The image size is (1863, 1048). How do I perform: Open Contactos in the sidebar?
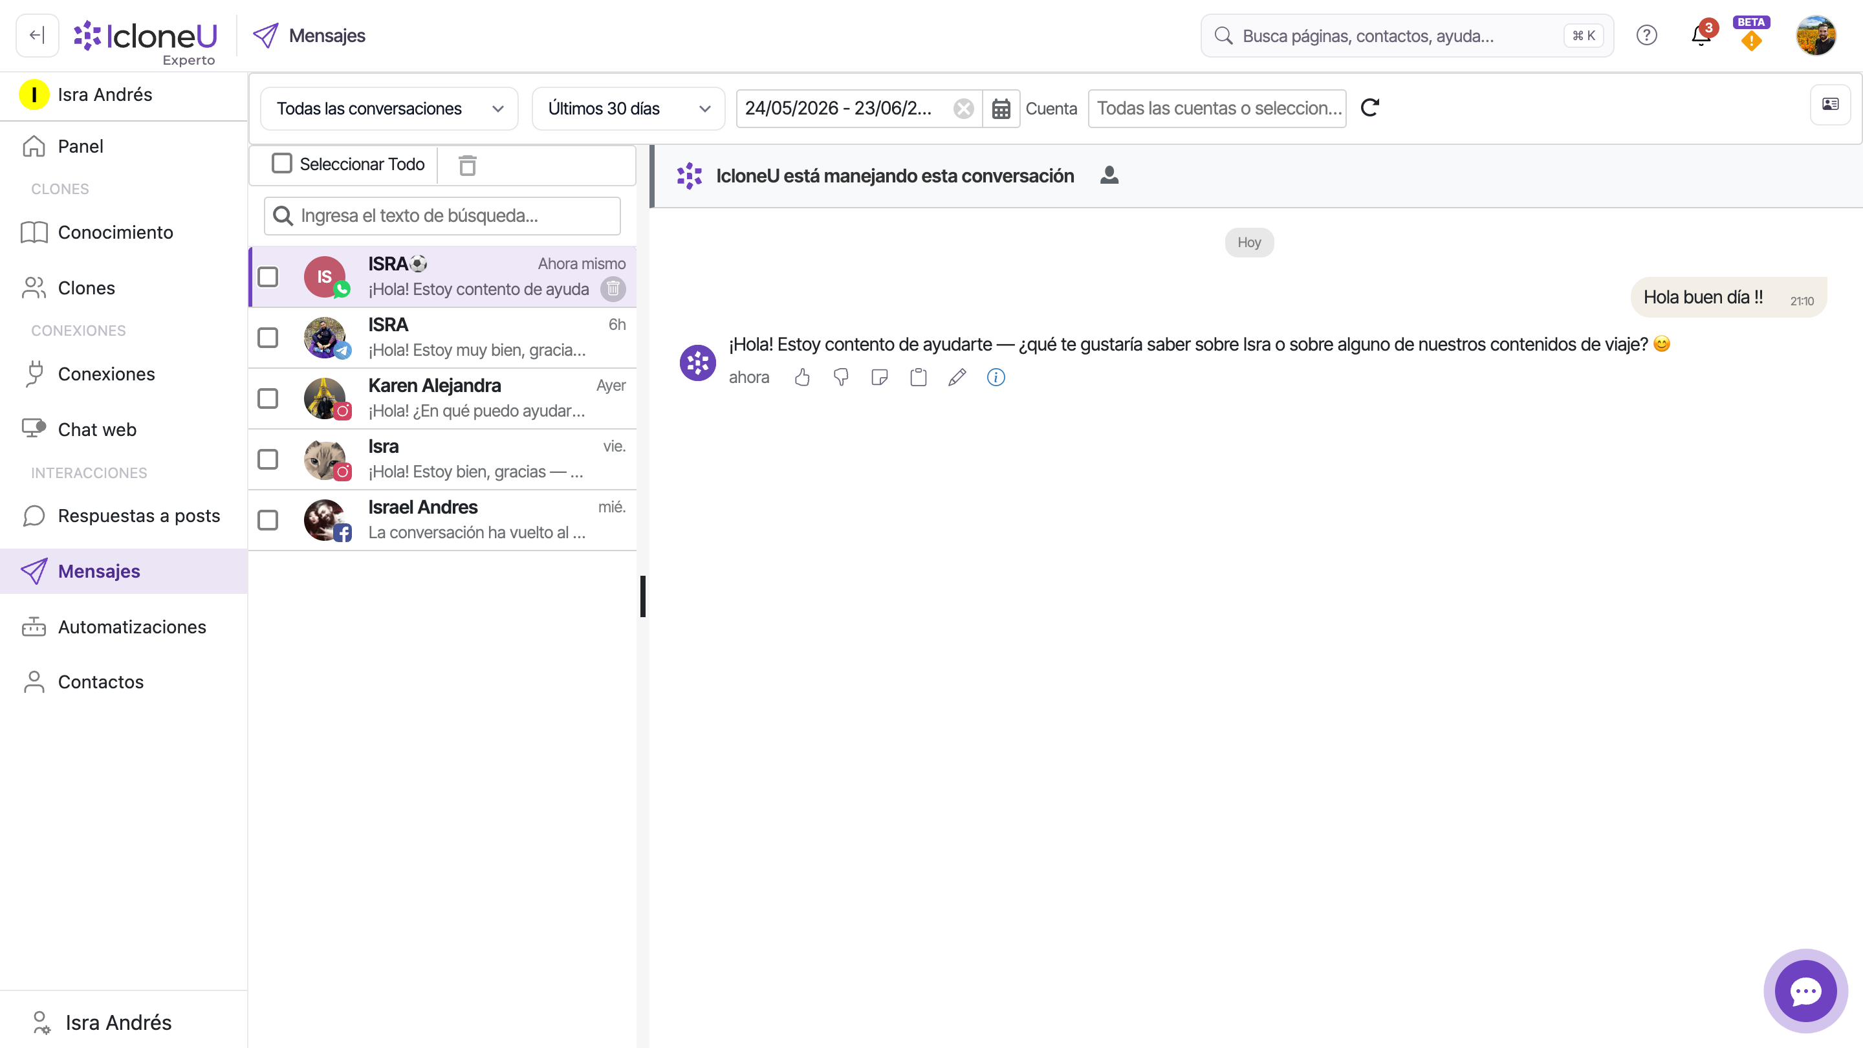124,682
